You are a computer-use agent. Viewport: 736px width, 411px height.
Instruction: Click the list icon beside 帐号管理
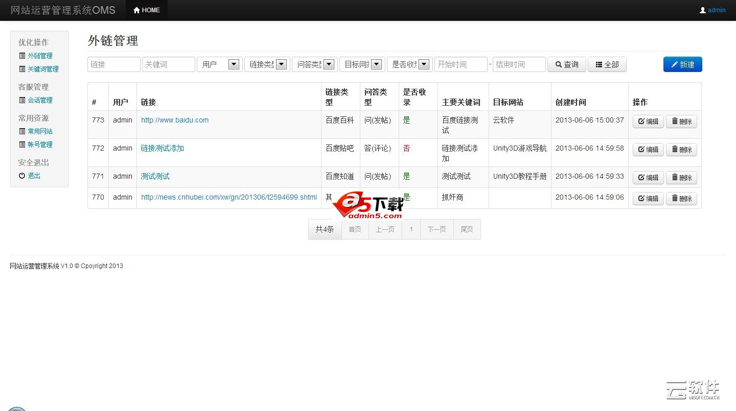(22, 144)
